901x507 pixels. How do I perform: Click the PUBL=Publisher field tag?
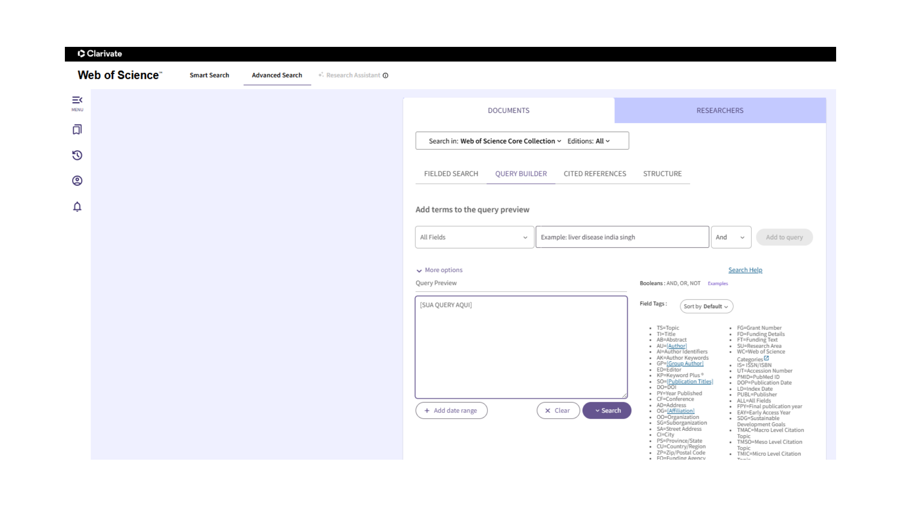757,395
